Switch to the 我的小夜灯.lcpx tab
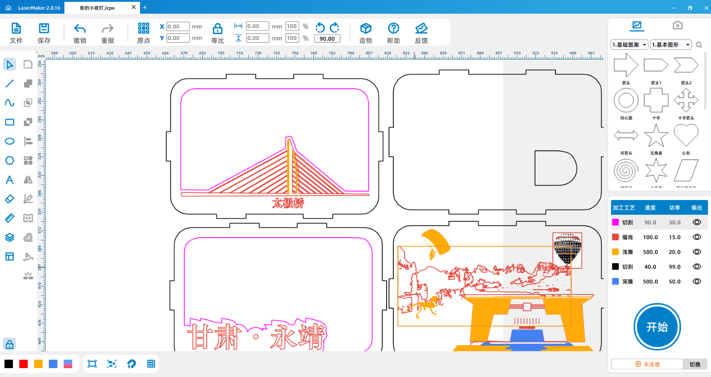This screenshot has height=377, width=711. tap(97, 8)
